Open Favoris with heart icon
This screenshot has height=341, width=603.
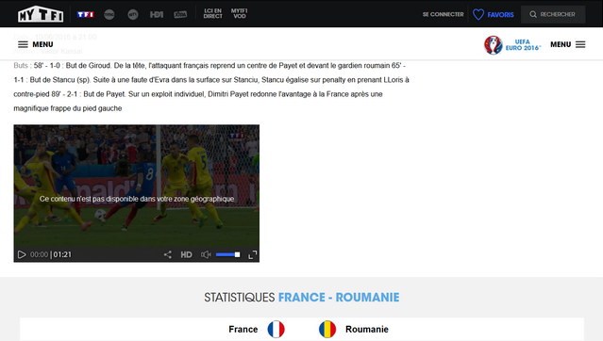pos(494,14)
